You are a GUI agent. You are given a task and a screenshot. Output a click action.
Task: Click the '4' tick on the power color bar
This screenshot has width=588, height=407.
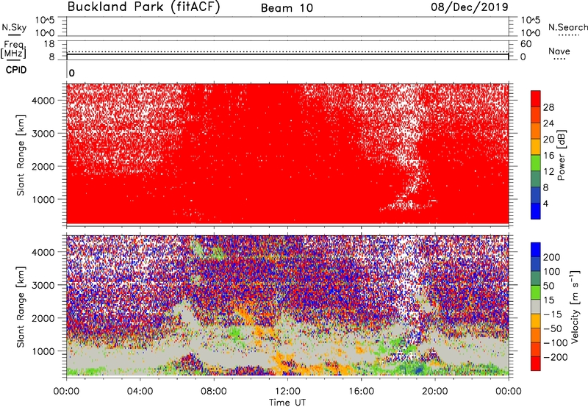(545, 203)
